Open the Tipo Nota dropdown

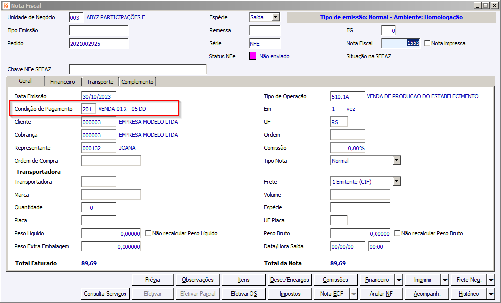[x=396, y=160]
